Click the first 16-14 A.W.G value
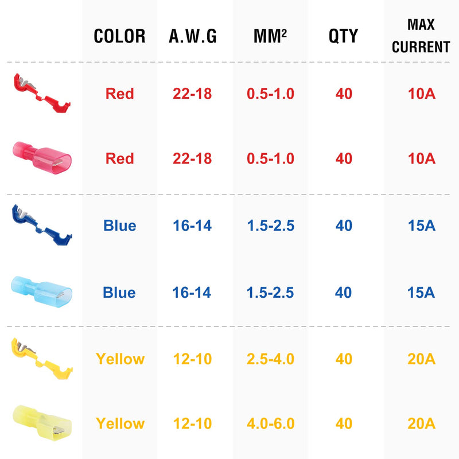459x459 pixels. click(x=192, y=225)
